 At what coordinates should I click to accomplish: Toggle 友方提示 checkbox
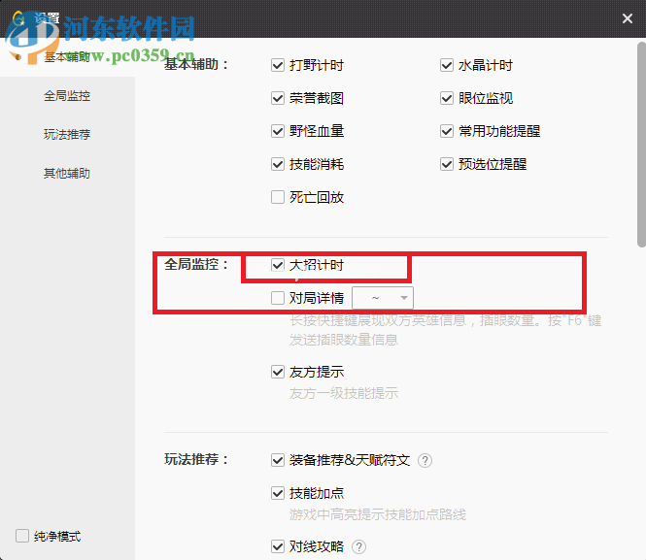tap(278, 372)
